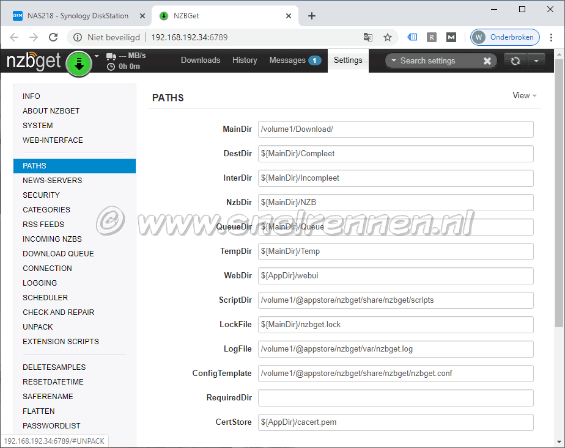Open the CATEGORIES settings

coord(46,210)
